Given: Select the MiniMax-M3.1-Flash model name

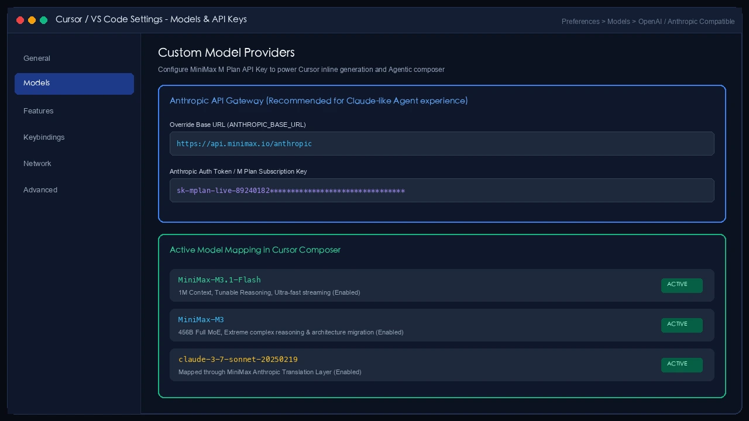Looking at the screenshot, I should click(219, 280).
